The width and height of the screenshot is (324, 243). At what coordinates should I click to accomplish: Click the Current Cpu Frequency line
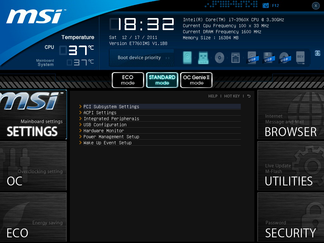(226, 26)
